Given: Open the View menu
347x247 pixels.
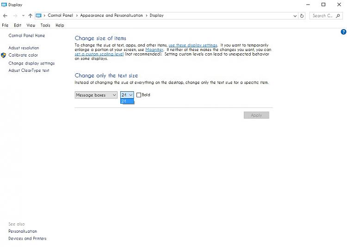Looking at the screenshot, I should pos(31,25).
